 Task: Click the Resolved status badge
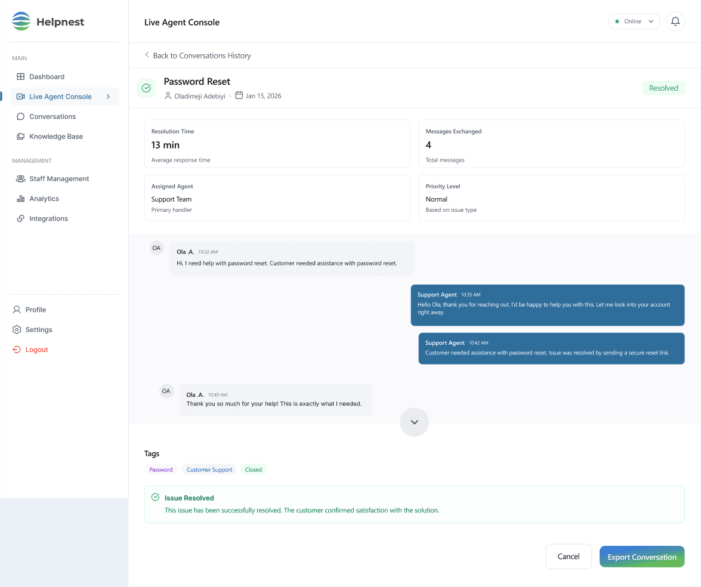coord(663,88)
